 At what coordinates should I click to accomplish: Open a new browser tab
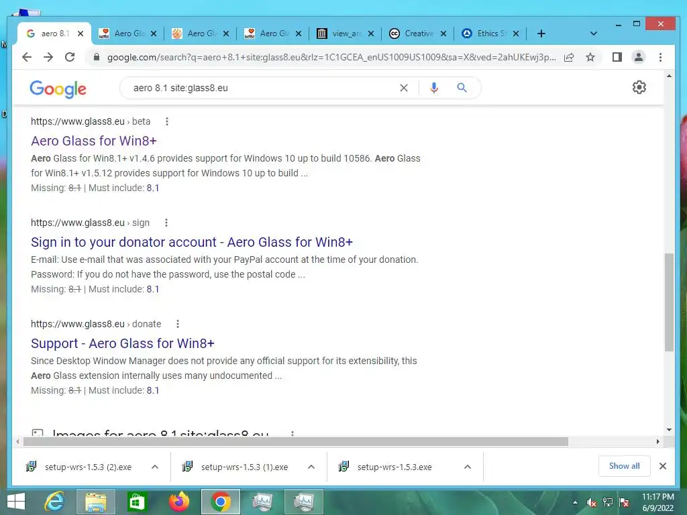click(541, 34)
